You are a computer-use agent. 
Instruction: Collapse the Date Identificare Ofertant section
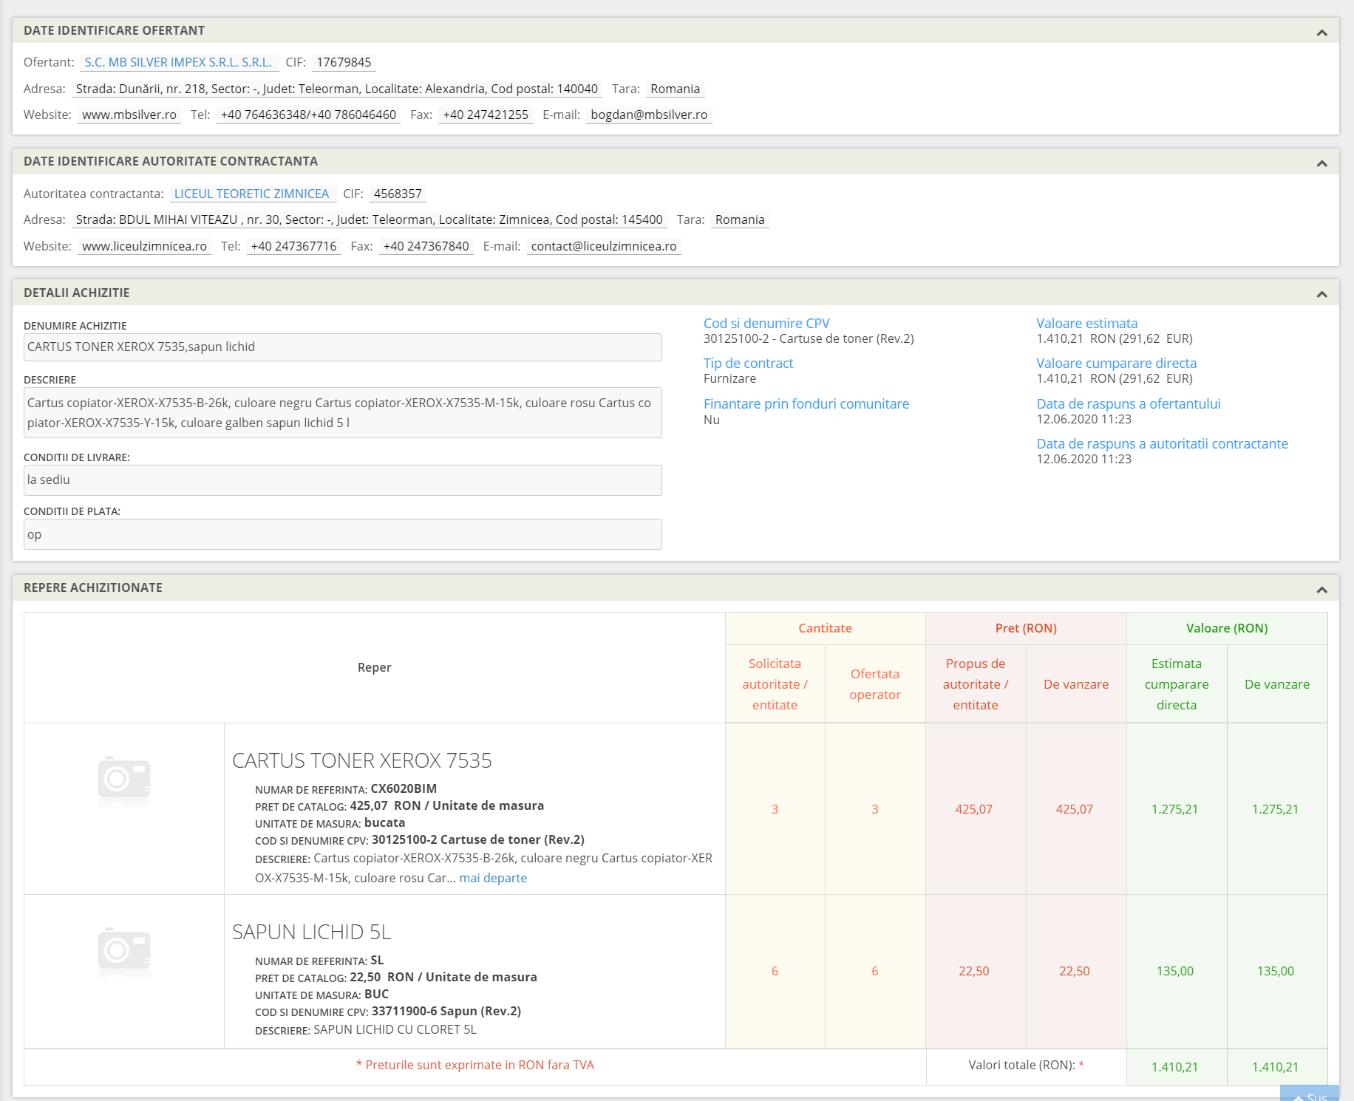[1322, 33]
